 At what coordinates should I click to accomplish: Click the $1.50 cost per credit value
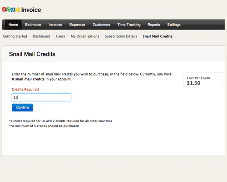pyautogui.click(x=193, y=83)
